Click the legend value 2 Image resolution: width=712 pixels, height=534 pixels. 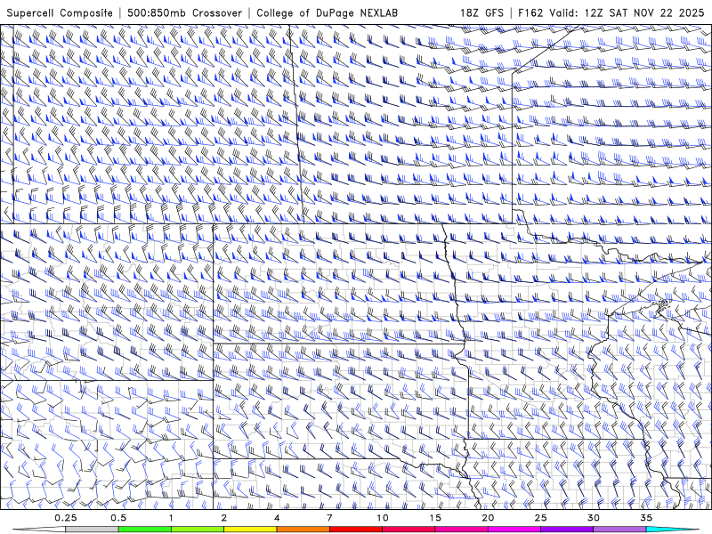(224, 518)
